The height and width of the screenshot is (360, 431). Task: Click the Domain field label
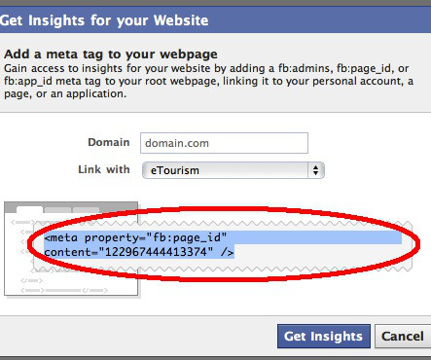point(109,142)
